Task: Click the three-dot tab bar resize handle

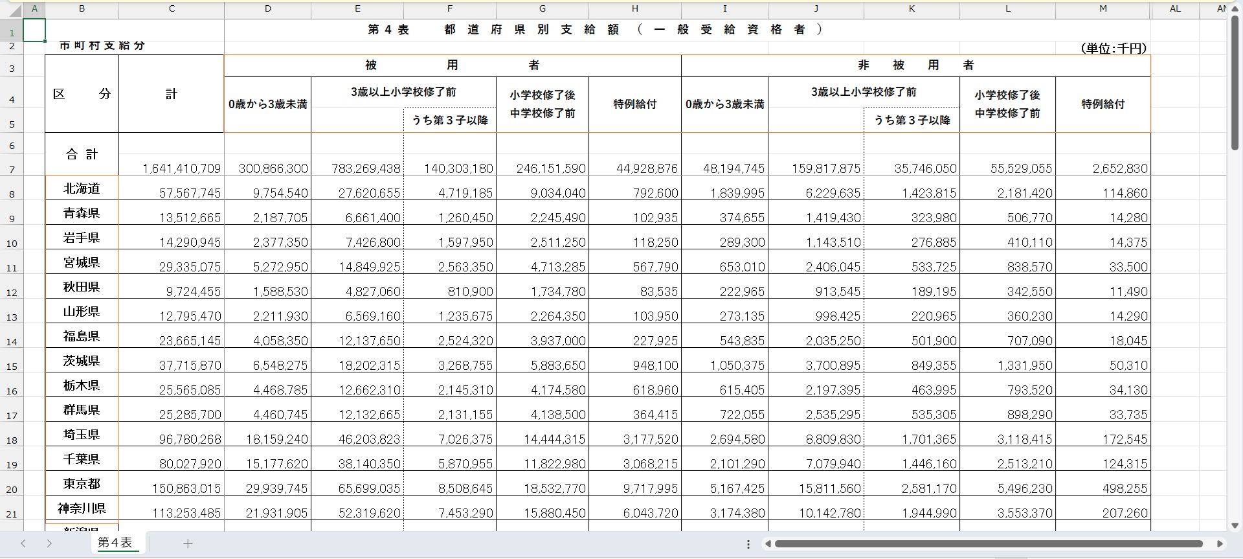Action: click(x=748, y=544)
